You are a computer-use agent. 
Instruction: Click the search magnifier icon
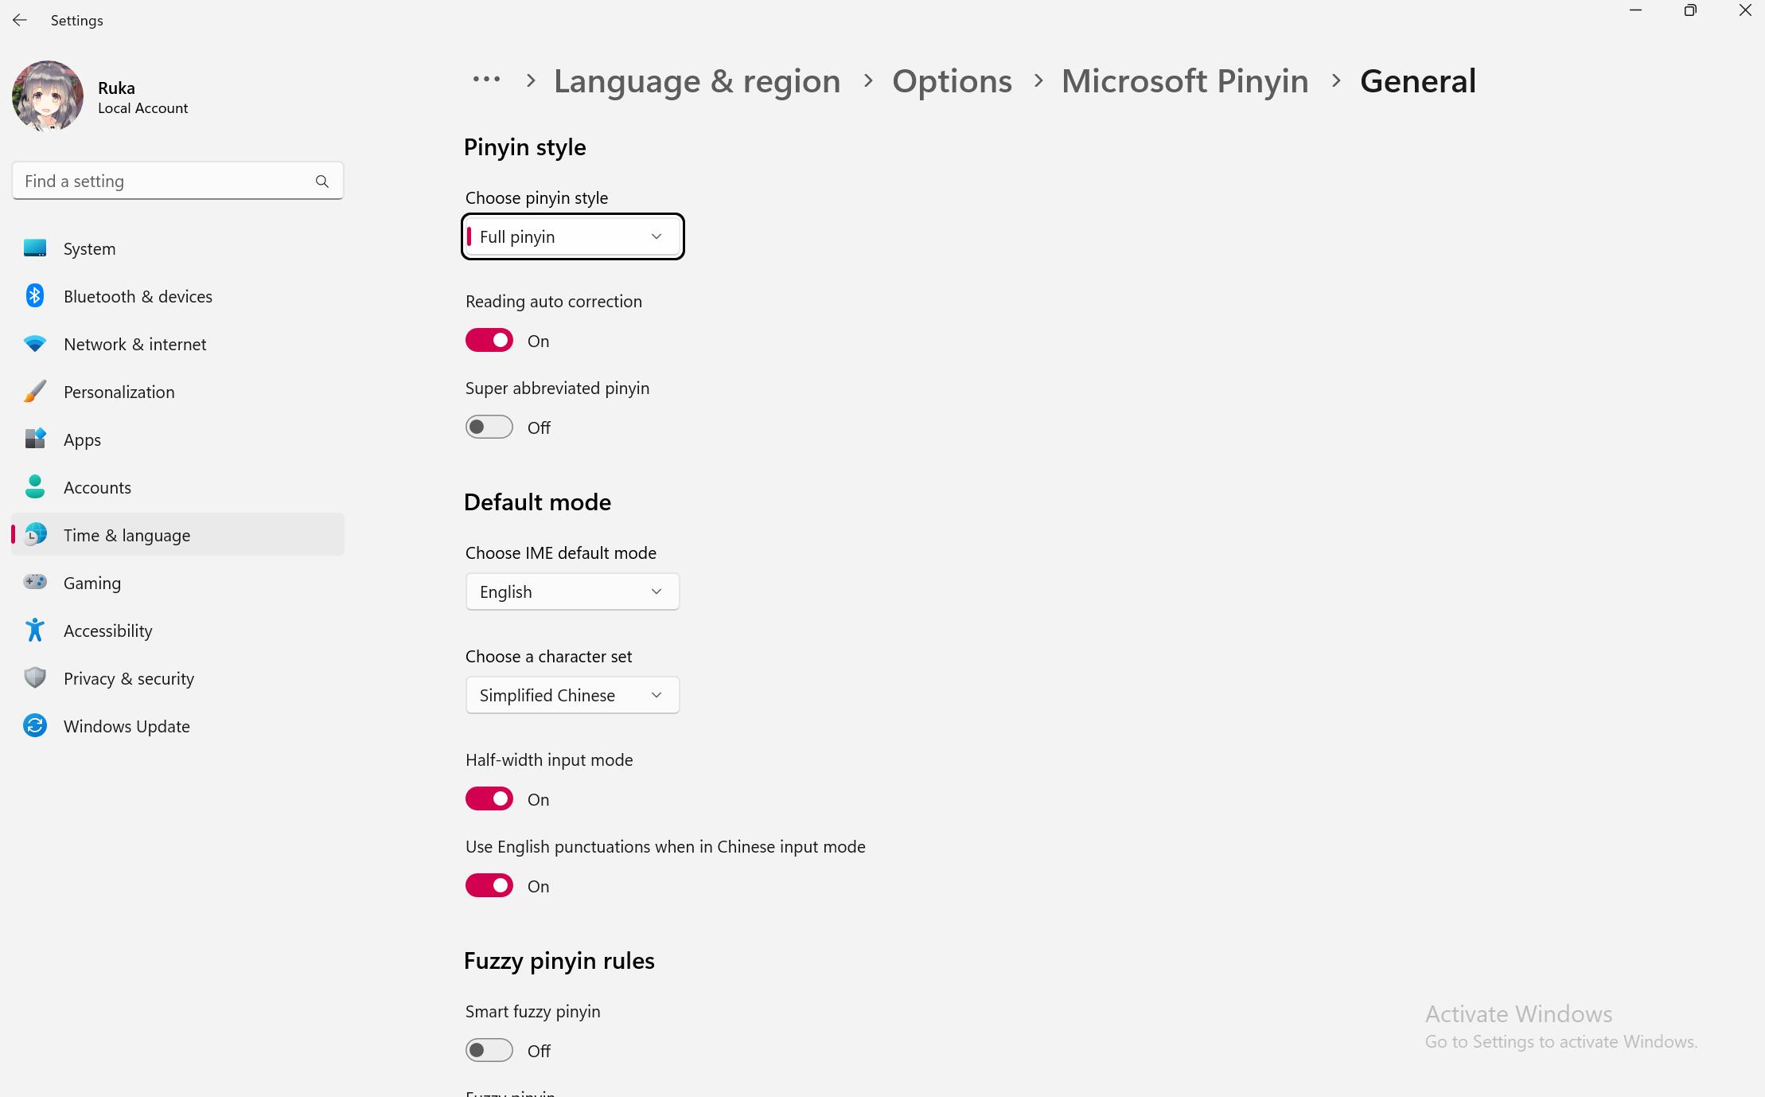pos(321,182)
